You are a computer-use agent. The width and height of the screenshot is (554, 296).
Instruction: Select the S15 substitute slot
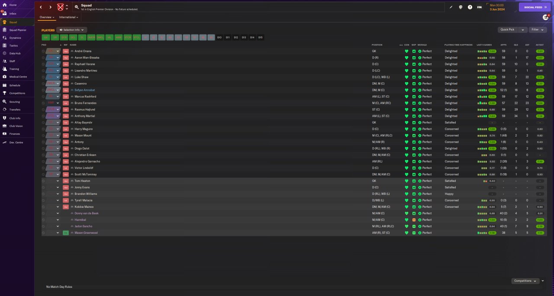tap(260, 38)
